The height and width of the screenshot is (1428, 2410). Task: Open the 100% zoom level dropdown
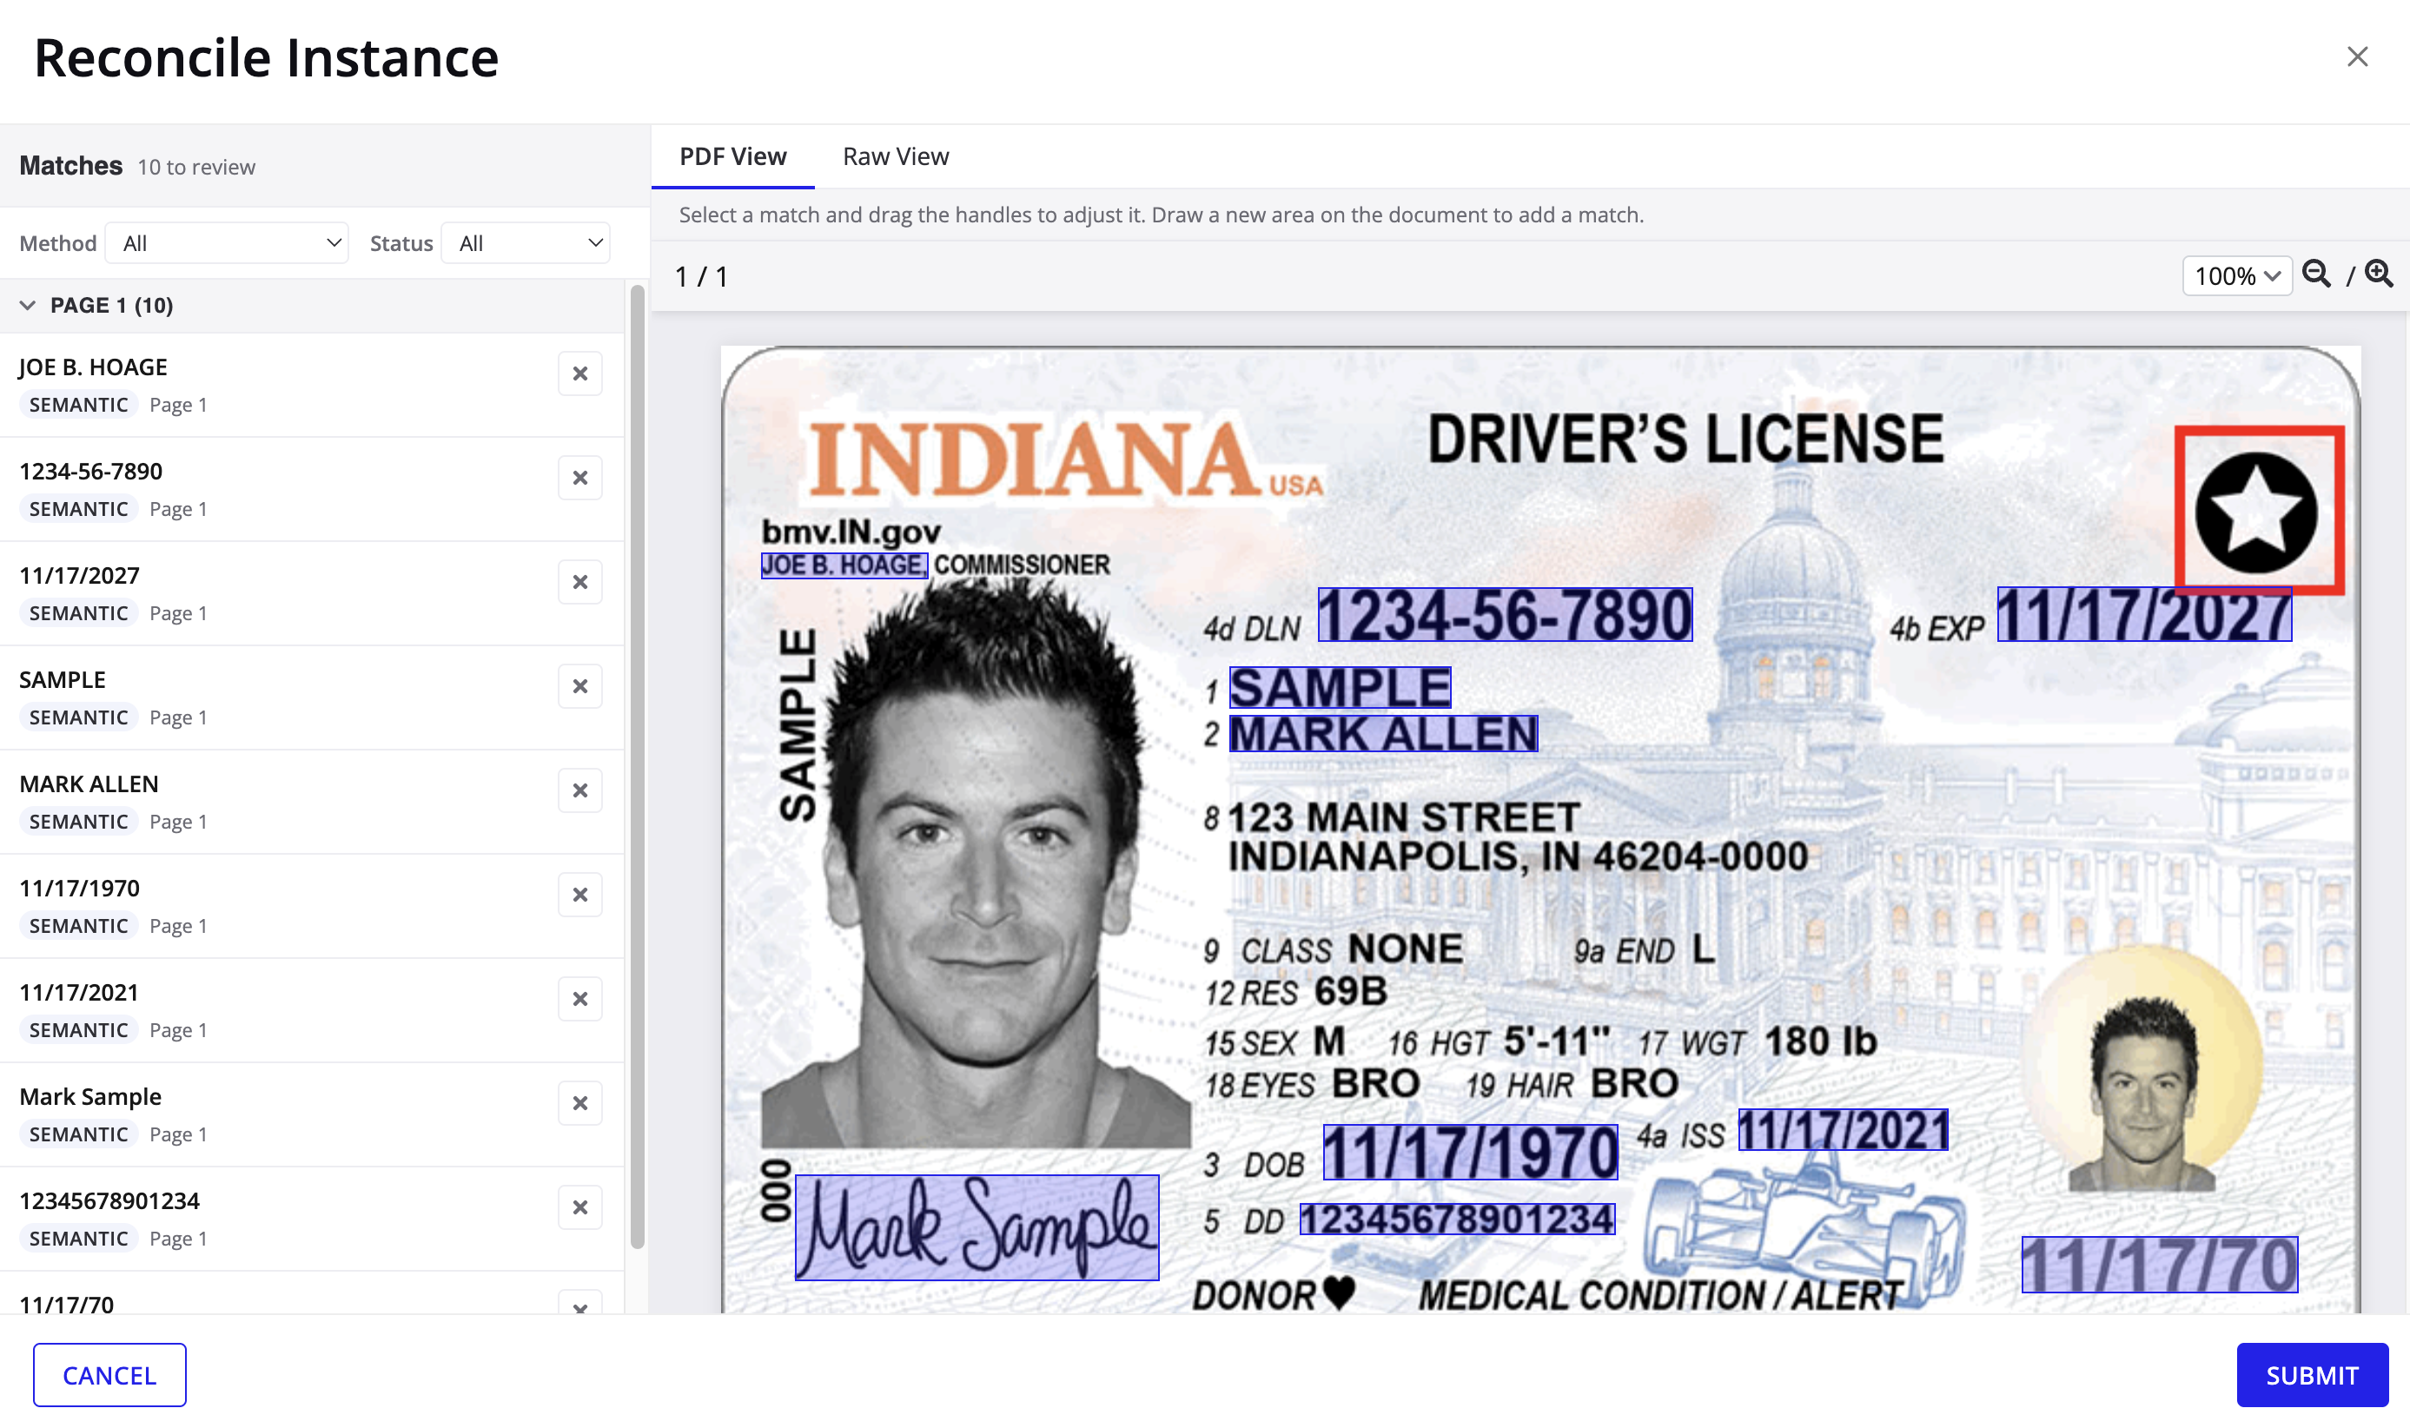(2237, 276)
